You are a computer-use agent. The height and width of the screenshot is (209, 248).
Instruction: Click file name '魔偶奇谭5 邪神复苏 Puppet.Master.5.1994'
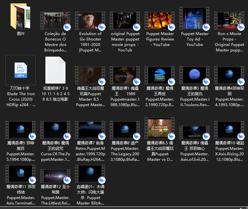click(x=21, y=151)
